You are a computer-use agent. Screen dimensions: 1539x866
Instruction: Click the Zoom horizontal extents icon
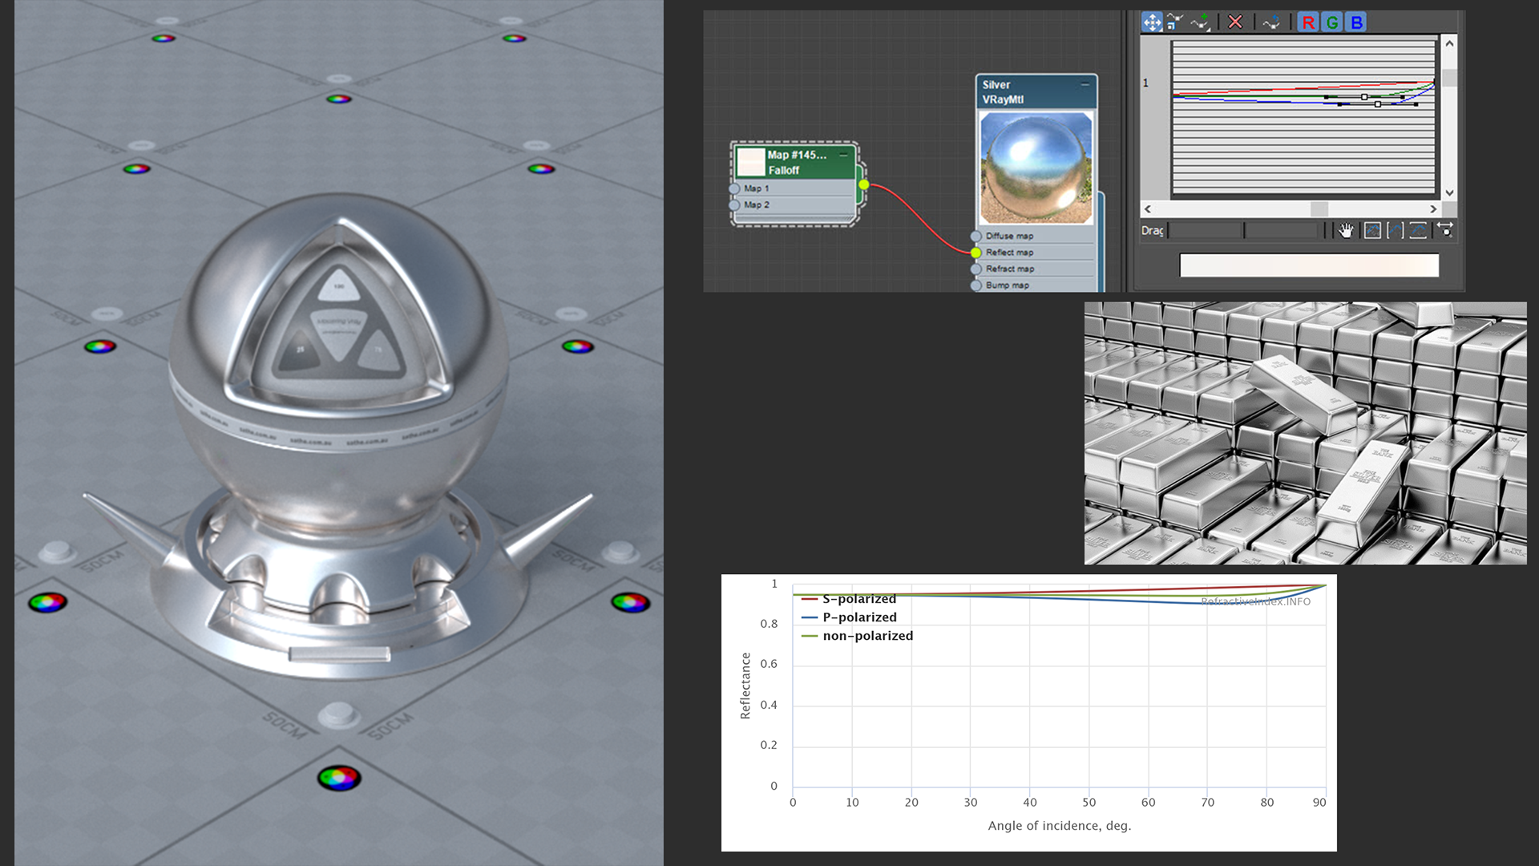tap(1396, 231)
